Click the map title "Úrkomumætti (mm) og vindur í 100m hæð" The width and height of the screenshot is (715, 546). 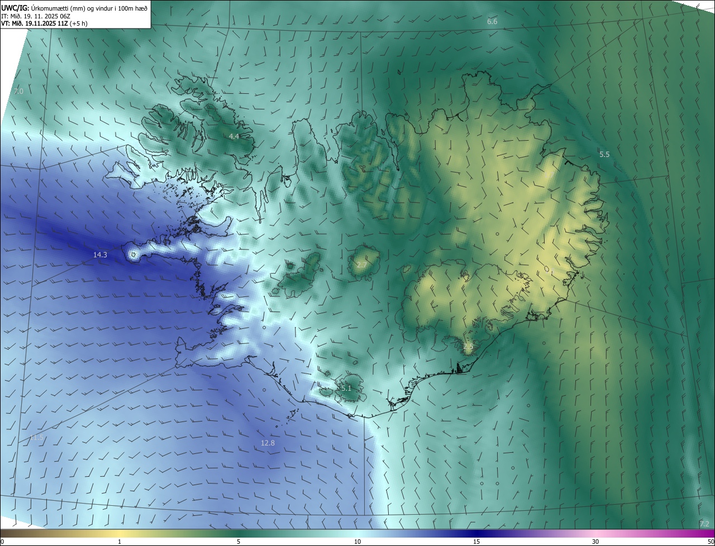(89, 8)
